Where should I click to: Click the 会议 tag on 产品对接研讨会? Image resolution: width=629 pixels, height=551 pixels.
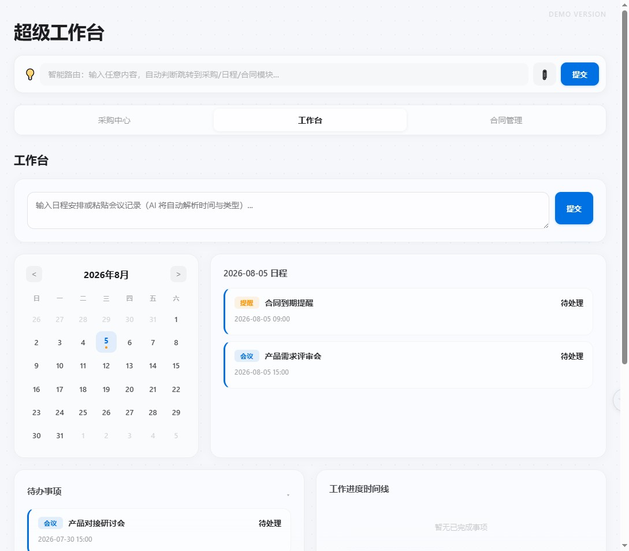coord(51,523)
